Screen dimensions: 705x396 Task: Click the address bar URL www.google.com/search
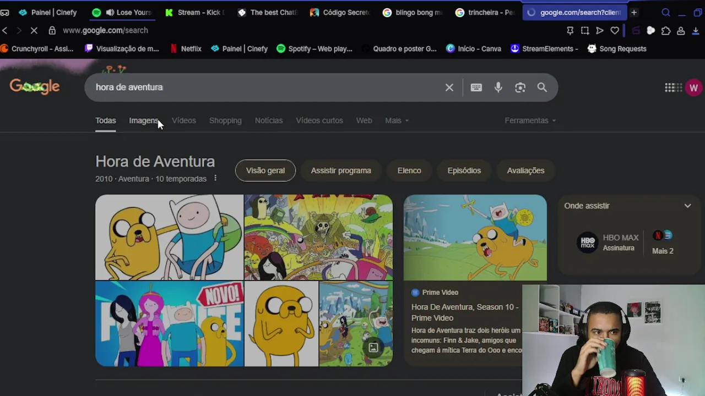105,30
